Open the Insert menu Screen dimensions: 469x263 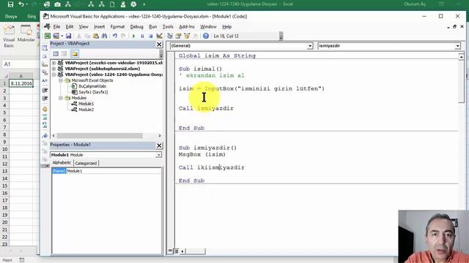click(x=100, y=27)
